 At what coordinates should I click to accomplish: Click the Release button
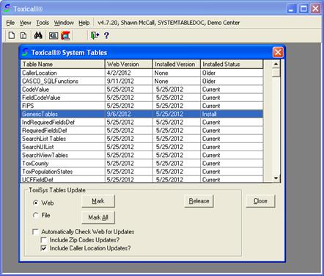pos(199,201)
